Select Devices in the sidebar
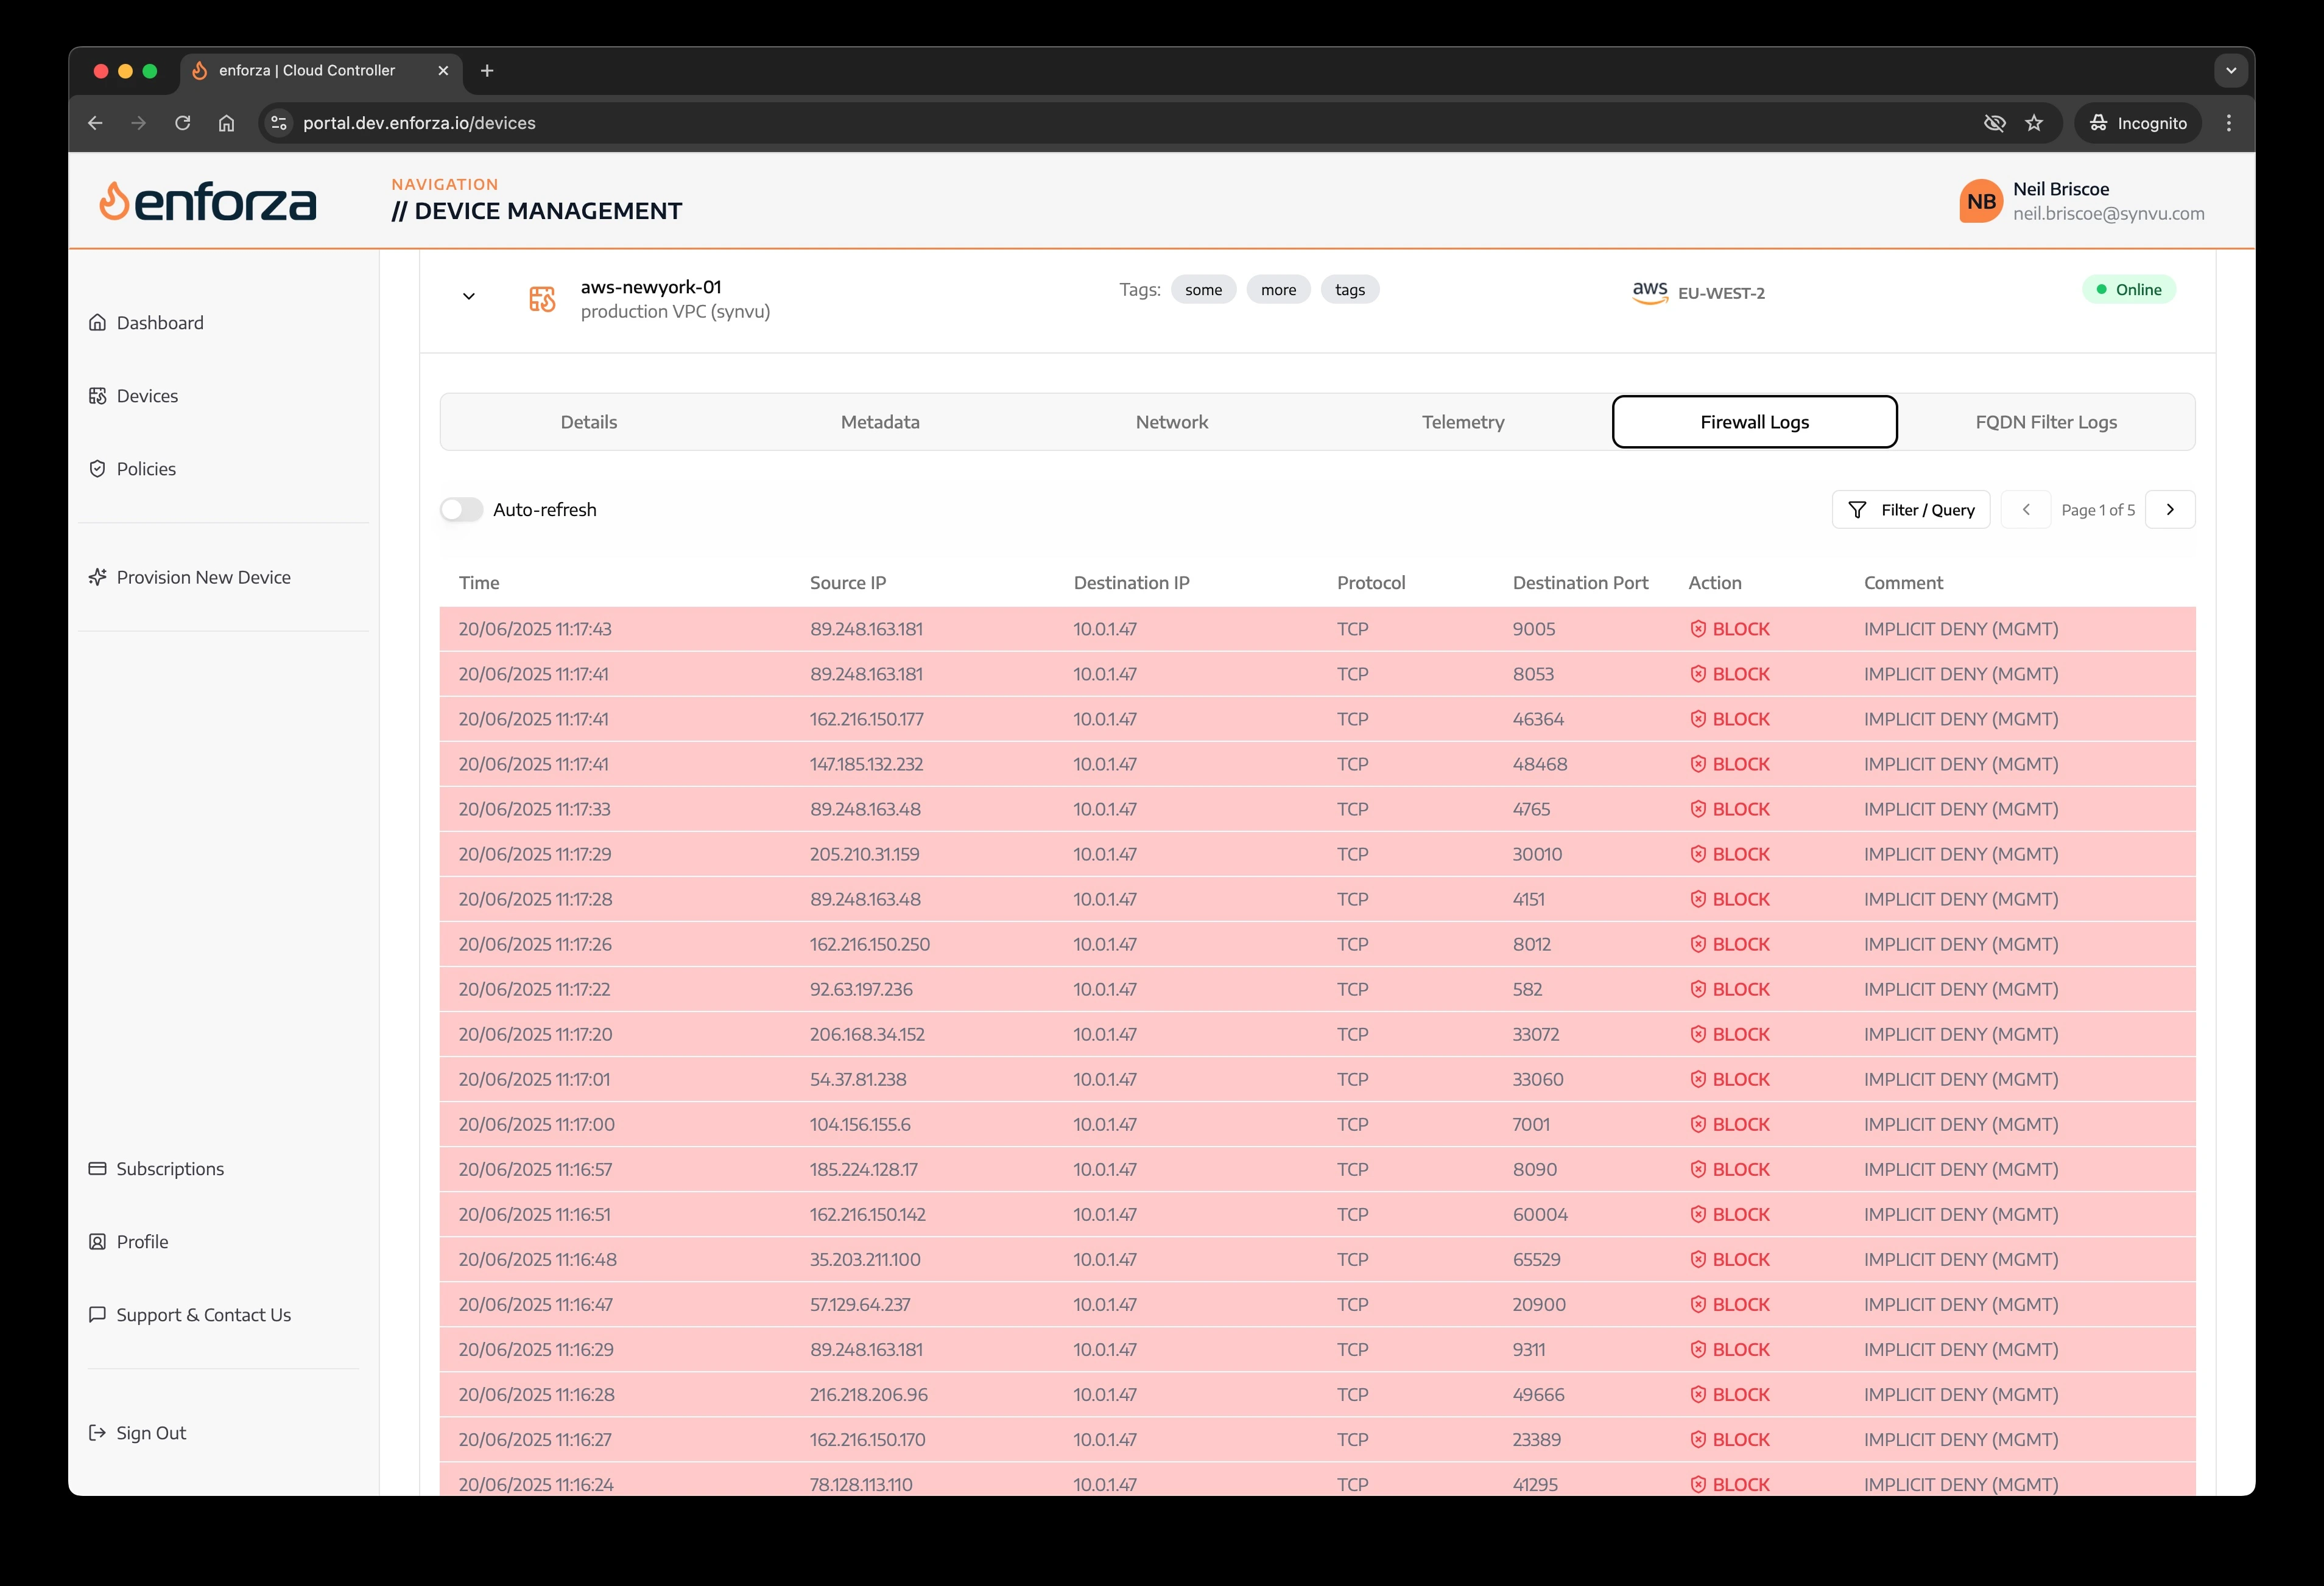This screenshot has height=1586, width=2324. pos(148,395)
